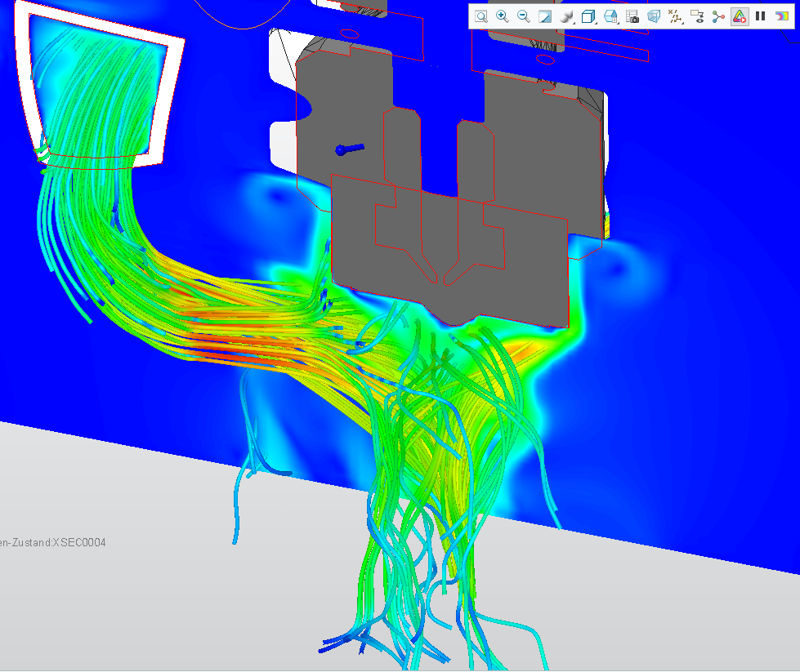Select the Zoom Out tool
The height and width of the screenshot is (672, 800).
(521, 16)
